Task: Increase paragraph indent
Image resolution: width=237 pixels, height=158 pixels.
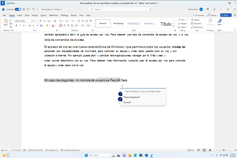Action: 83,21
